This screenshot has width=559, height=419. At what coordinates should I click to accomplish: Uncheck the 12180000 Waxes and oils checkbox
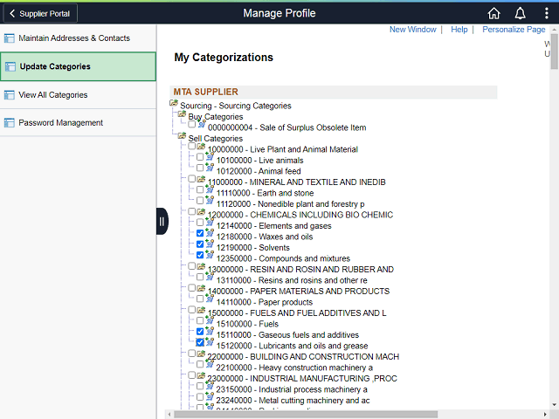coord(200,233)
